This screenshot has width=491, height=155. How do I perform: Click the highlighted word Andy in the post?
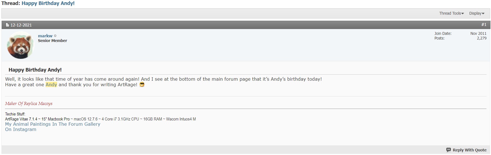click(51, 85)
